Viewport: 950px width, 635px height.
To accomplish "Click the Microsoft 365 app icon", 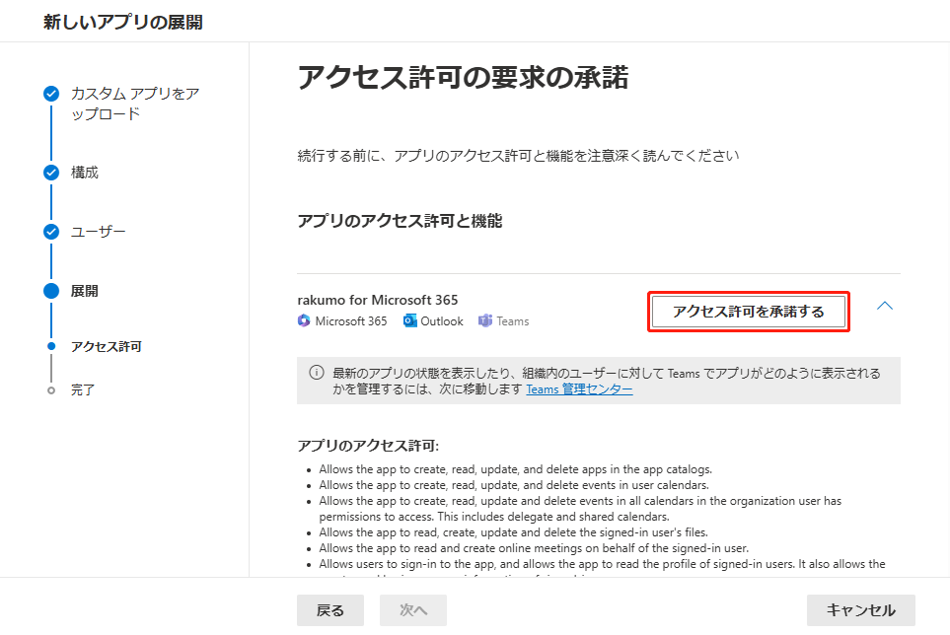I will [304, 320].
